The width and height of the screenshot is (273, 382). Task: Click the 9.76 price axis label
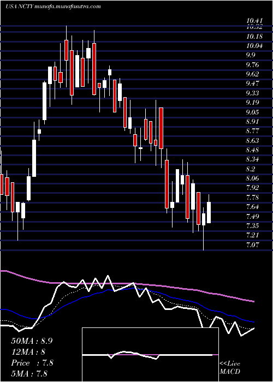(x=252, y=65)
